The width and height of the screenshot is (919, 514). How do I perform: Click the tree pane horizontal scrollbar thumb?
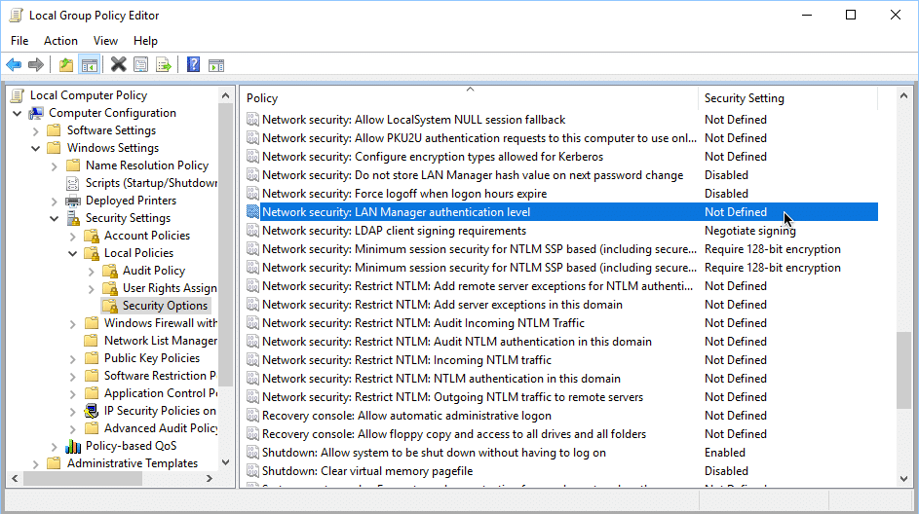pyautogui.click(x=83, y=479)
